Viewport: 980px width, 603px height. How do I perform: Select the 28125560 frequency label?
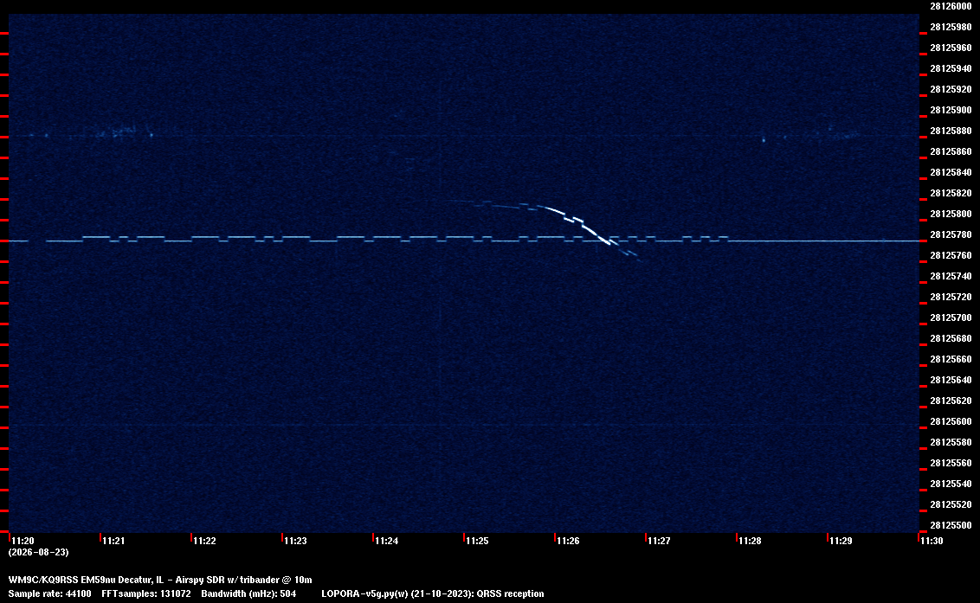point(951,462)
